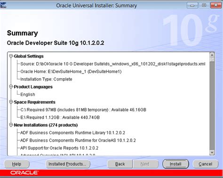223x178 pixels.
Task: Cancel the installation
Action: [206, 164]
